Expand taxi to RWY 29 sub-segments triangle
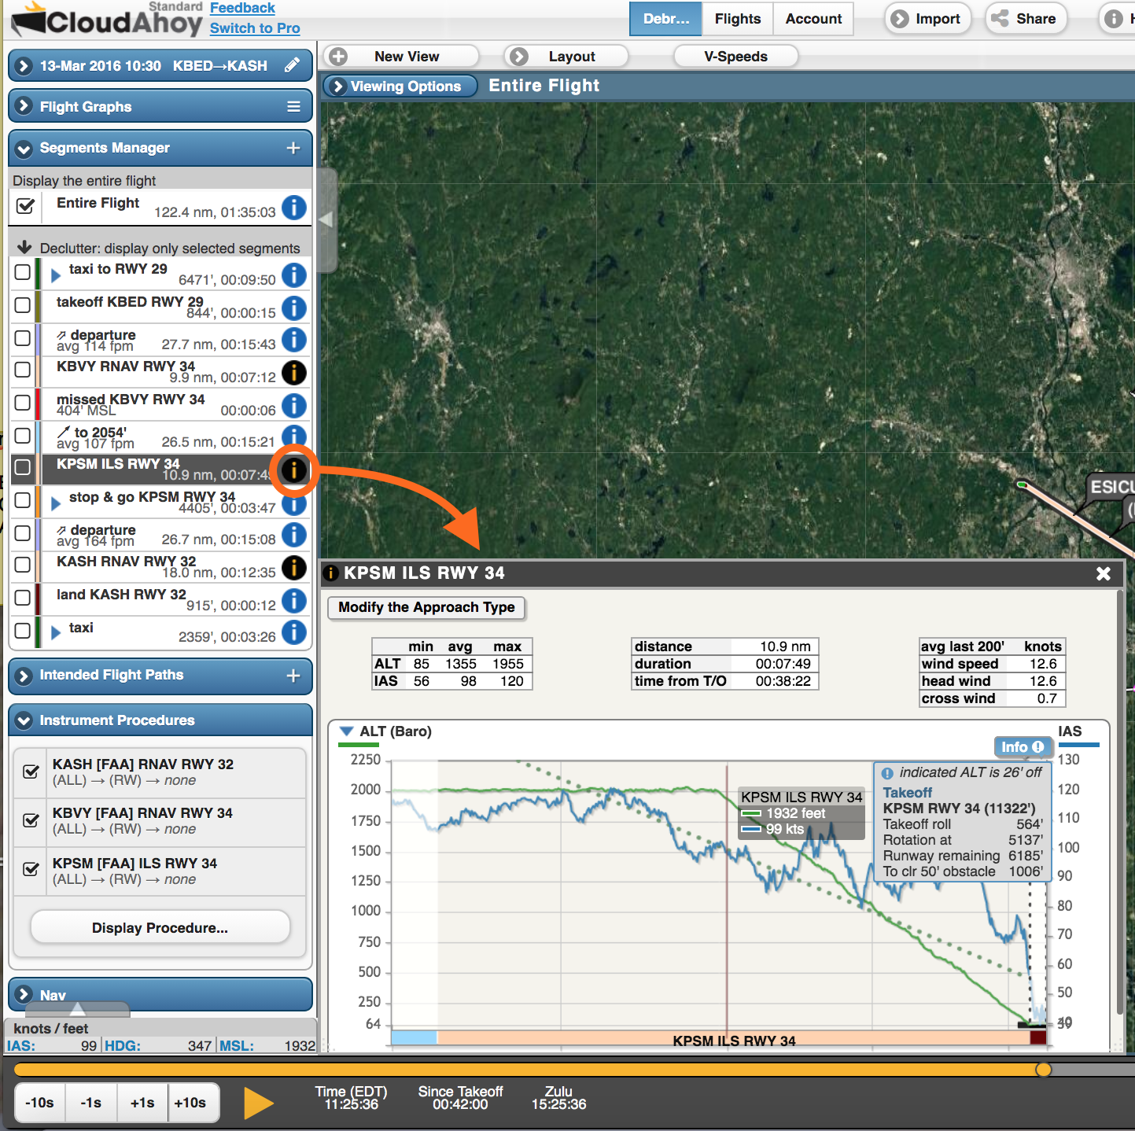The width and height of the screenshot is (1135, 1131). point(56,275)
